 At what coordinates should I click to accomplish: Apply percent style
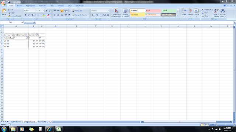pos(97,15)
